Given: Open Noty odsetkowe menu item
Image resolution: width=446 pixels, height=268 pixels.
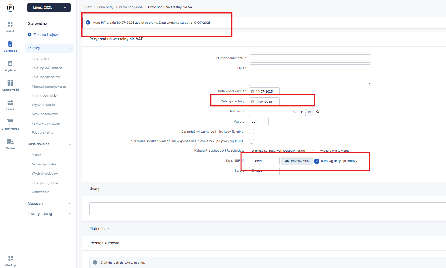Looking at the screenshot, I should click(45, 114).
